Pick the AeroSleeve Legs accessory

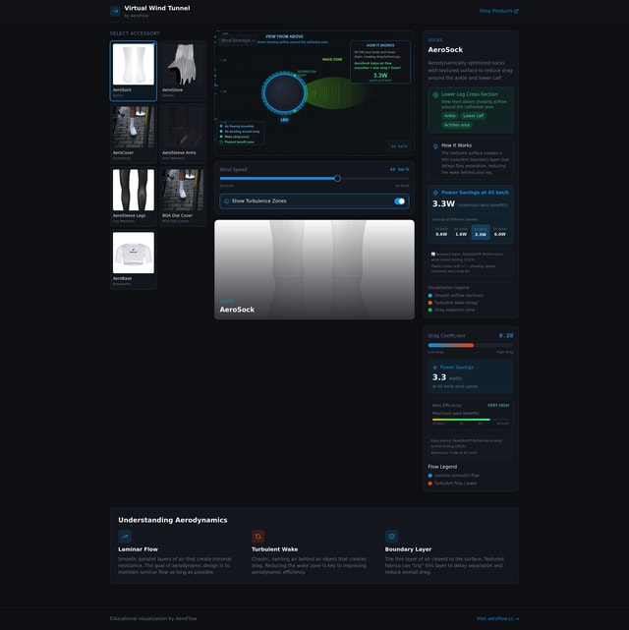pyautogui.click(x=134, y=196)
